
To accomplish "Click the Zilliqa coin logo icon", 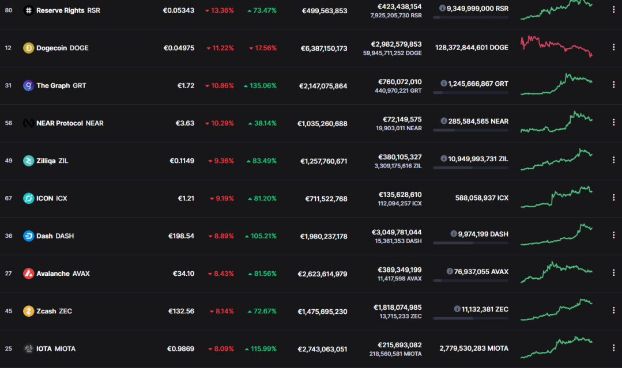I will 28,161.
